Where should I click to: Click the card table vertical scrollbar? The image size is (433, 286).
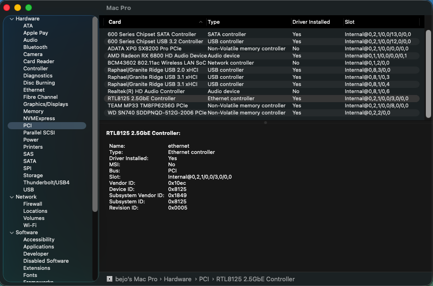point(428,74)
